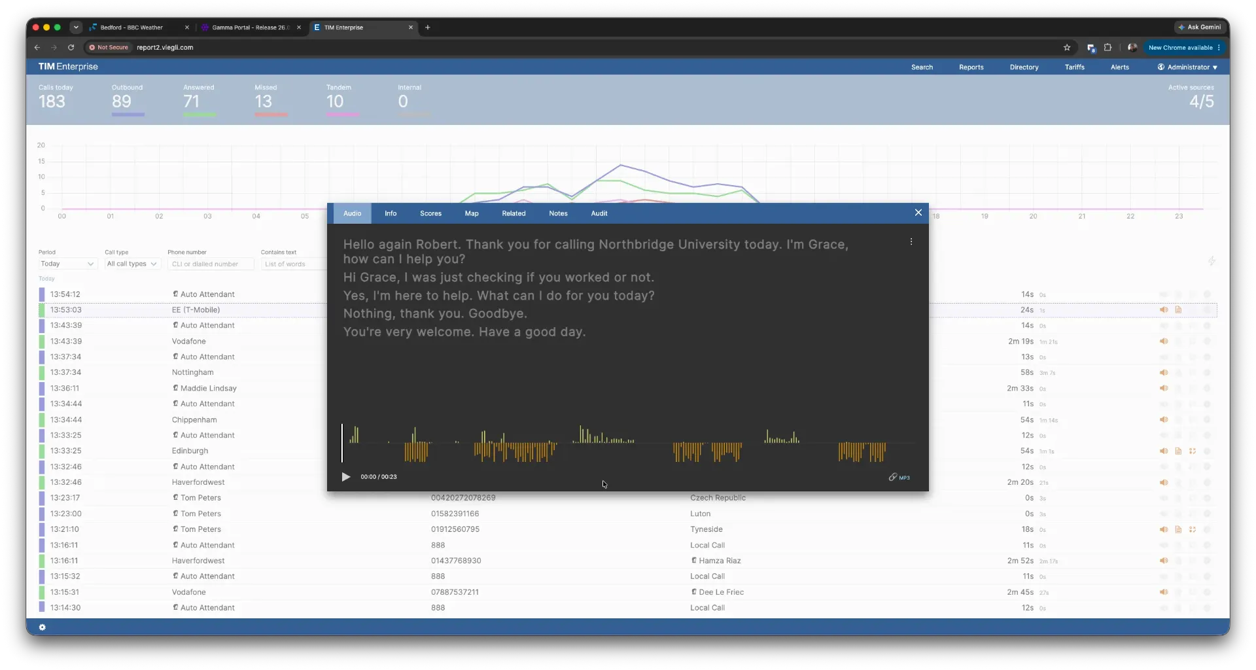Click the Ask Gemini button

click(x=1199, y=27)
